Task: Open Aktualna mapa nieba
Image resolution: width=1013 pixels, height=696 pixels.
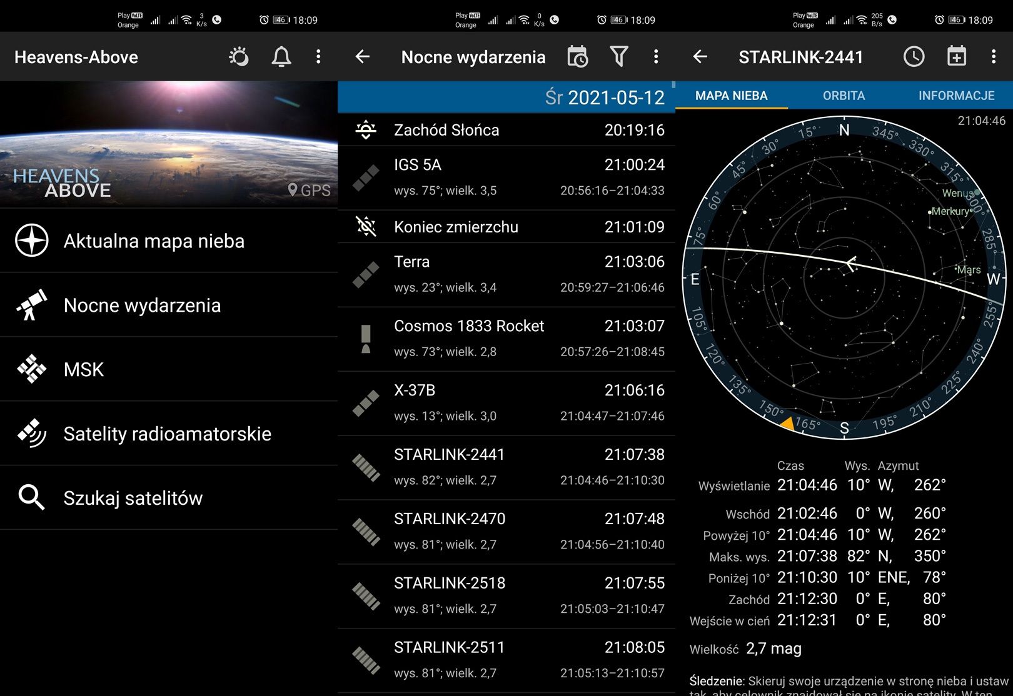Action: 169,241
